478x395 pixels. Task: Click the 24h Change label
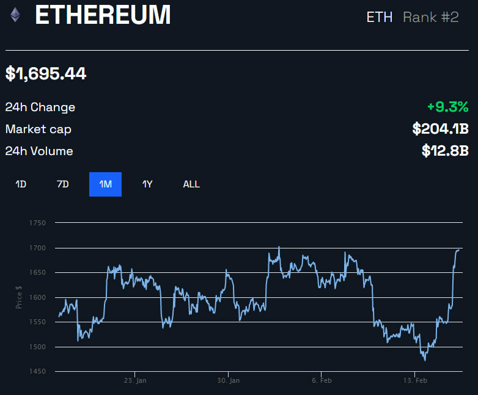pyautogui.click(x=40, y=107)
